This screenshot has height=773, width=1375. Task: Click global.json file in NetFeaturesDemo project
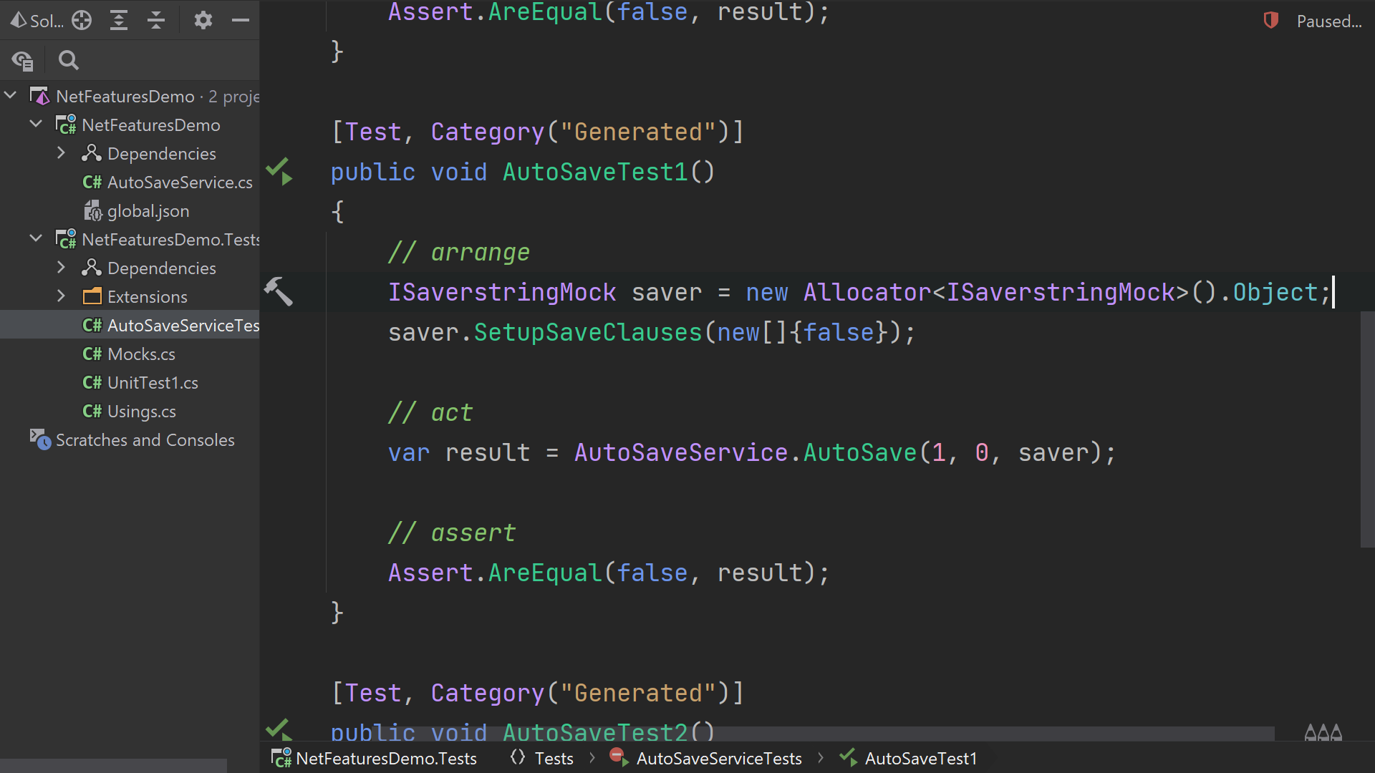click(x=149, y=210)
